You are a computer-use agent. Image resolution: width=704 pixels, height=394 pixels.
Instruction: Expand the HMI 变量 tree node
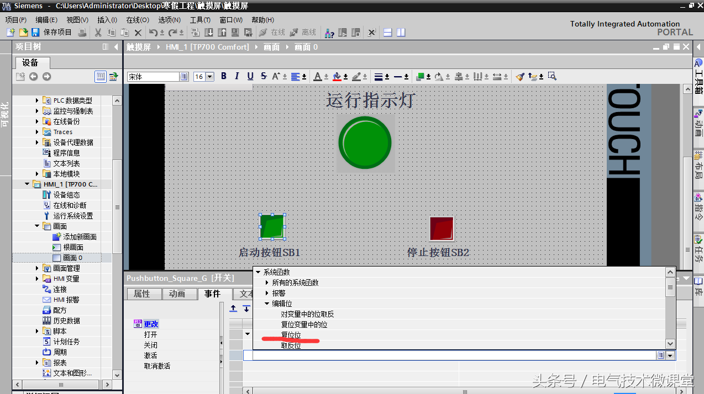tap(37, 279)
